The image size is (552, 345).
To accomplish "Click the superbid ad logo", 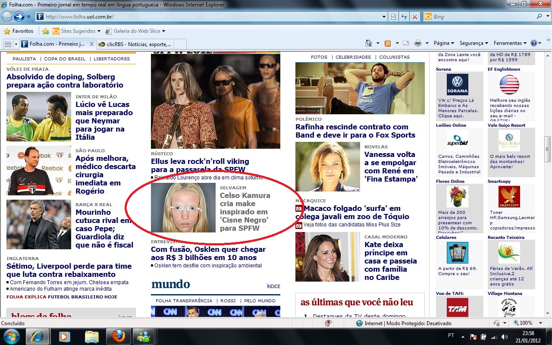I will click(458, 141).
